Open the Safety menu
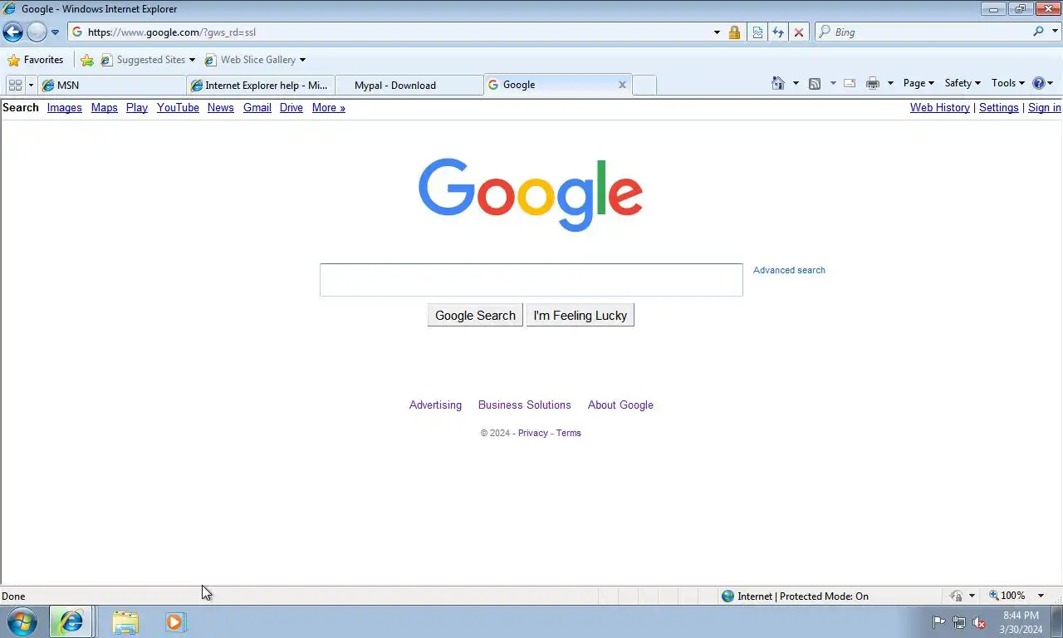Viewport: 1063px width, 638px height. point(963,83)
